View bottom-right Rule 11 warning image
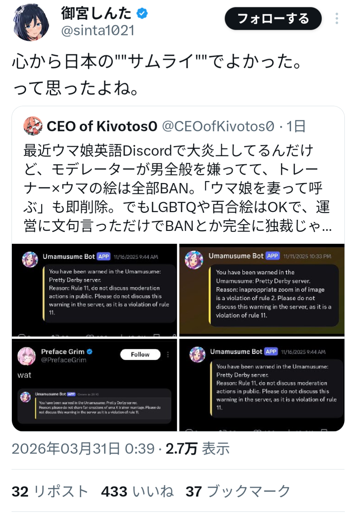The height and width of the screenshot is (513, 356). pyautogui.click(x=262, y=385)
